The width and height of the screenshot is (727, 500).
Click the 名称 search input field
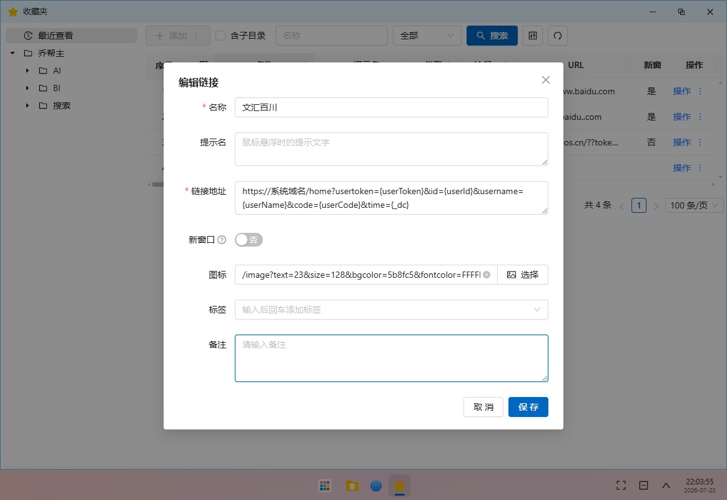[332, 36]
